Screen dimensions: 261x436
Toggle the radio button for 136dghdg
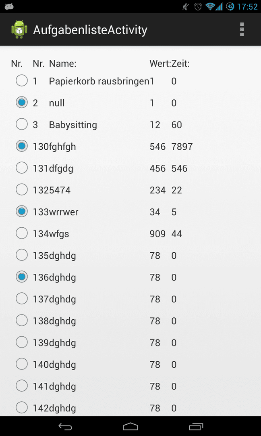point(22,277)
